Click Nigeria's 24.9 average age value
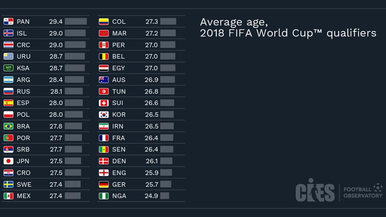The height and width of the screenshot is (217, 386). click(152, 196)
